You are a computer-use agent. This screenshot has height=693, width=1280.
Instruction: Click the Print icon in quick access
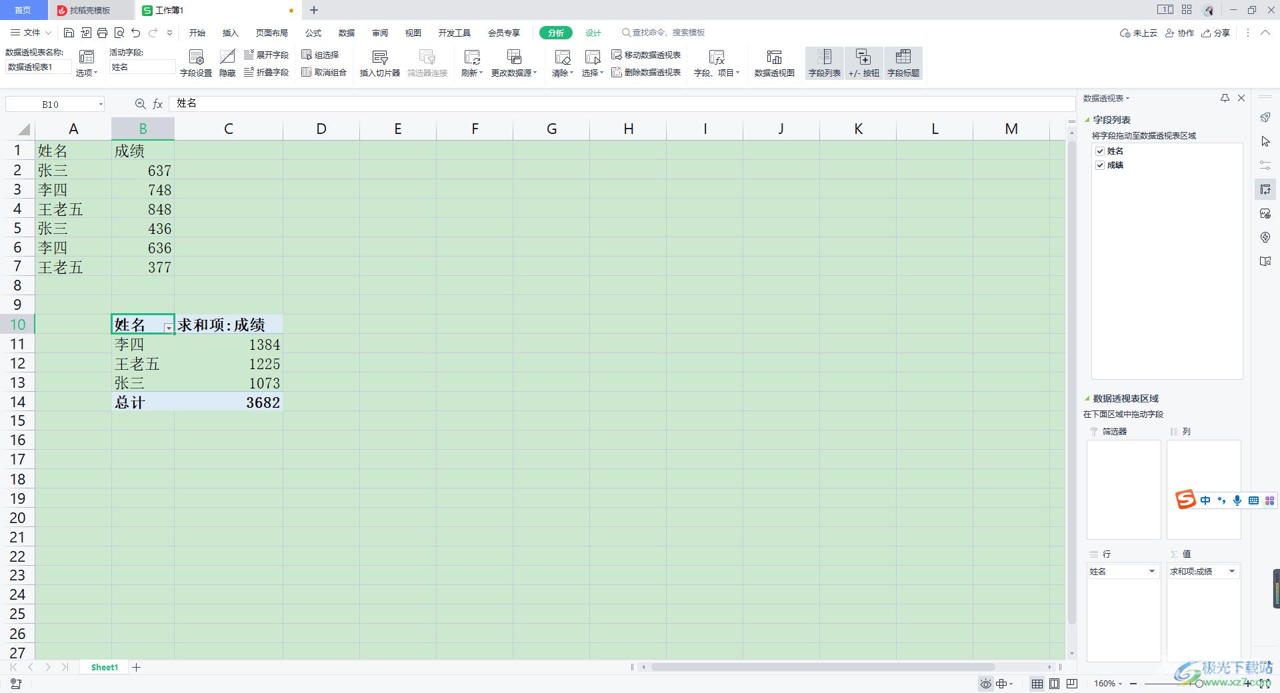click(102, 33)
